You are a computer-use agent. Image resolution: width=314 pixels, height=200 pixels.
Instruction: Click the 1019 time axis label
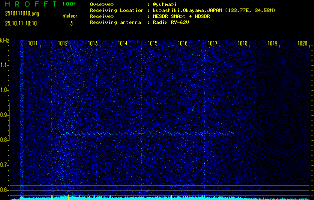click(273, 43)
